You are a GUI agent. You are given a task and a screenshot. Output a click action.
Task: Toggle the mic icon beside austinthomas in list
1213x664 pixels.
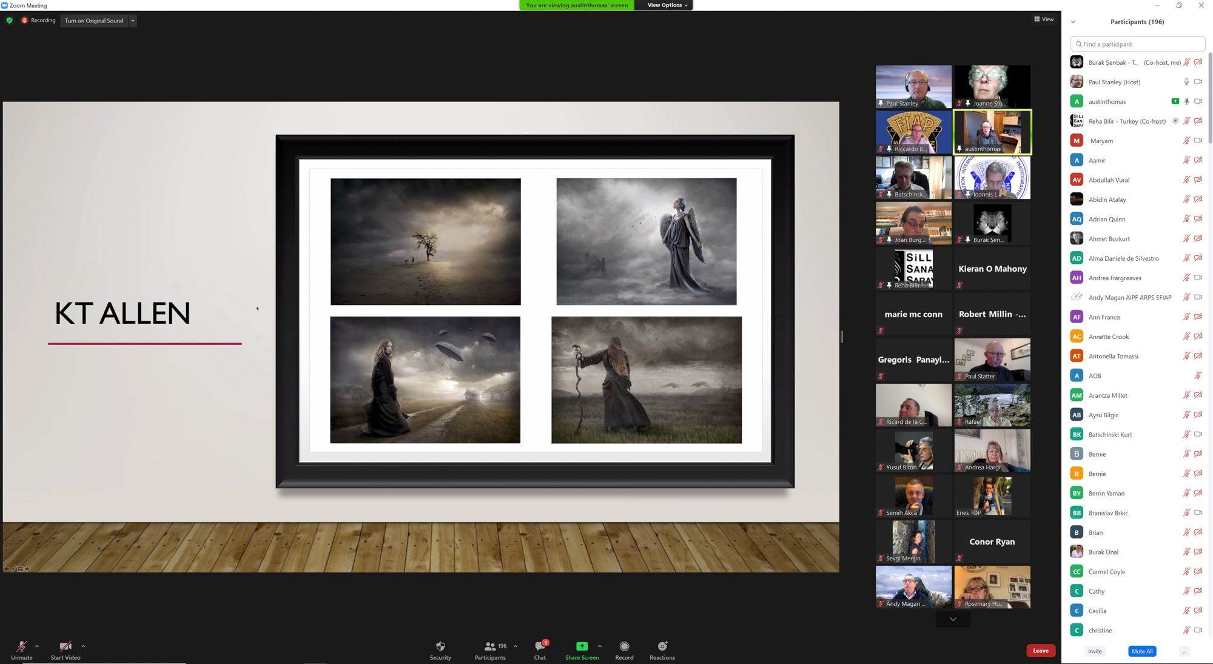(1186, 101)
